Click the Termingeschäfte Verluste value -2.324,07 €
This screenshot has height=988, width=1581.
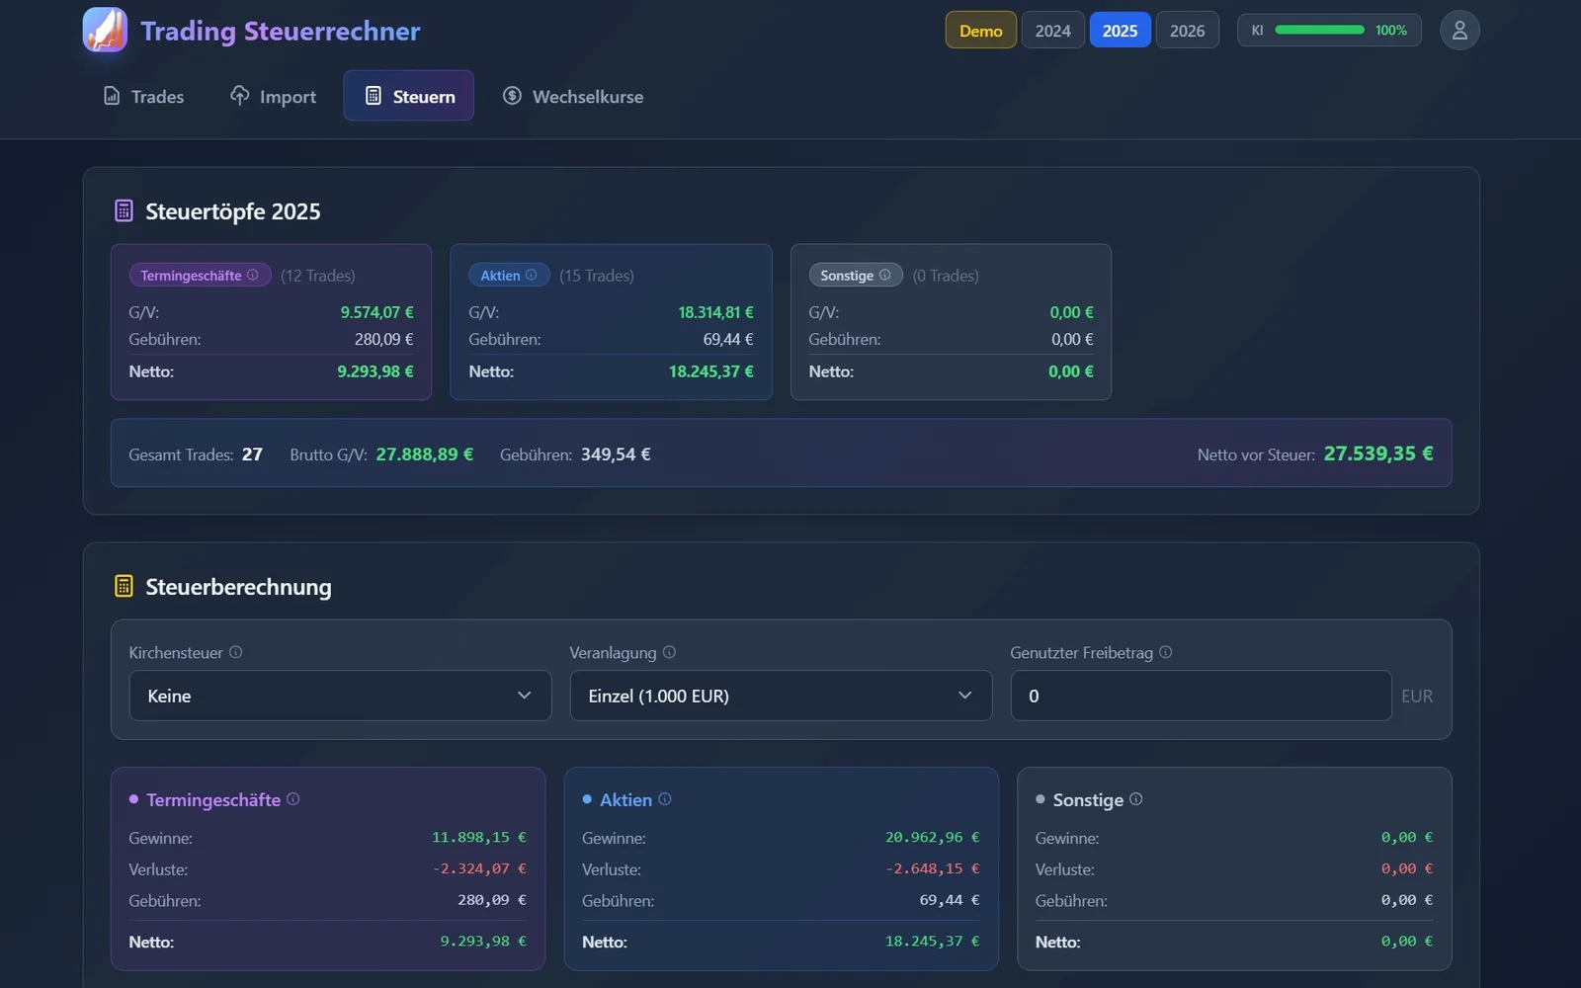pyautogui.click(x=479, y=868)
